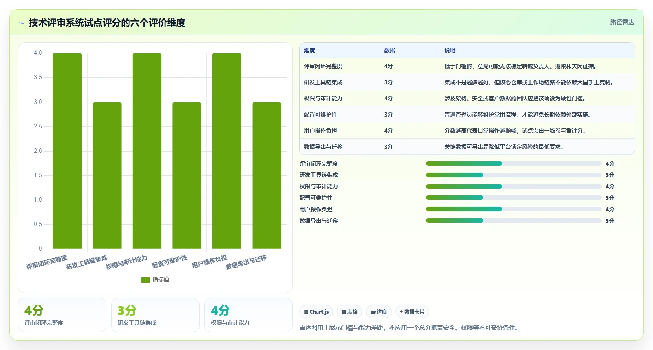Screen dimensions: 653x350
Task: Select the 表格 tag chip
Action: pyautogui.click(x=350, y=312)
